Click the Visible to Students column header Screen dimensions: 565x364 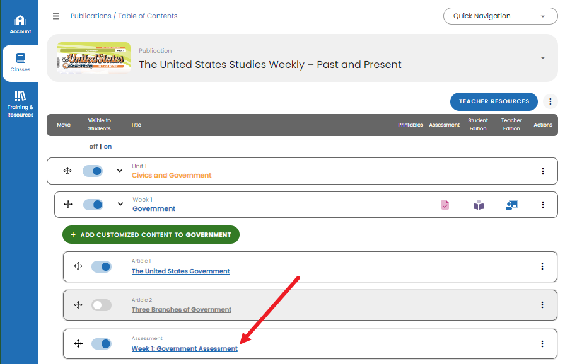coord(100,125)
